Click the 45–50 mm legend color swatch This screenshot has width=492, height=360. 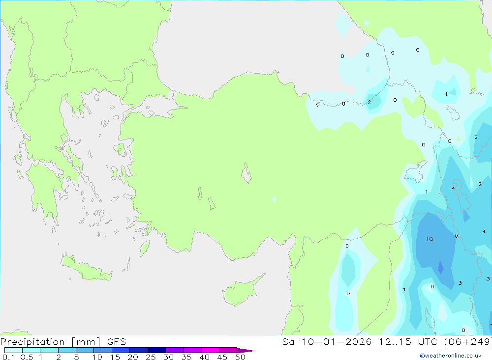(228, 350)
